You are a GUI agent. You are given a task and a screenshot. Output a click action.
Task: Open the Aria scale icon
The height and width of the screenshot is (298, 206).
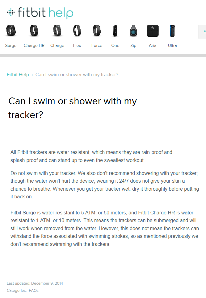point(153,31)
